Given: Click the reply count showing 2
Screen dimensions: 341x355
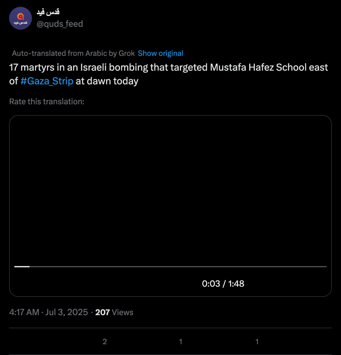Looking at the screenshot, I should coord(104,342).
